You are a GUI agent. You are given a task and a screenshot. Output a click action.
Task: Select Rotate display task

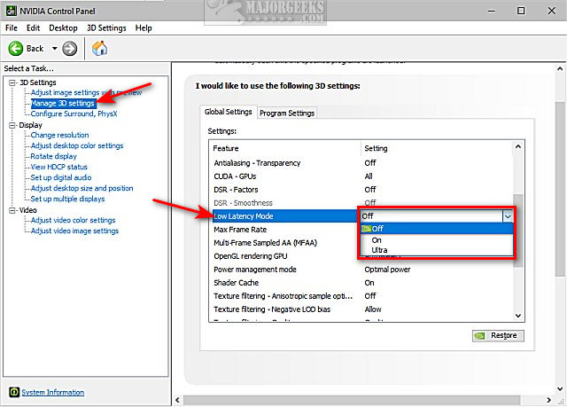tap(53, 156)
